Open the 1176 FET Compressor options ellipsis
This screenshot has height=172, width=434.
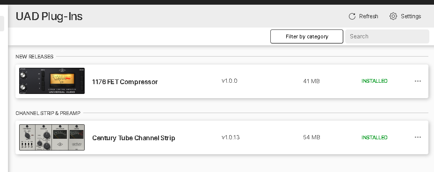coord(418,81)
